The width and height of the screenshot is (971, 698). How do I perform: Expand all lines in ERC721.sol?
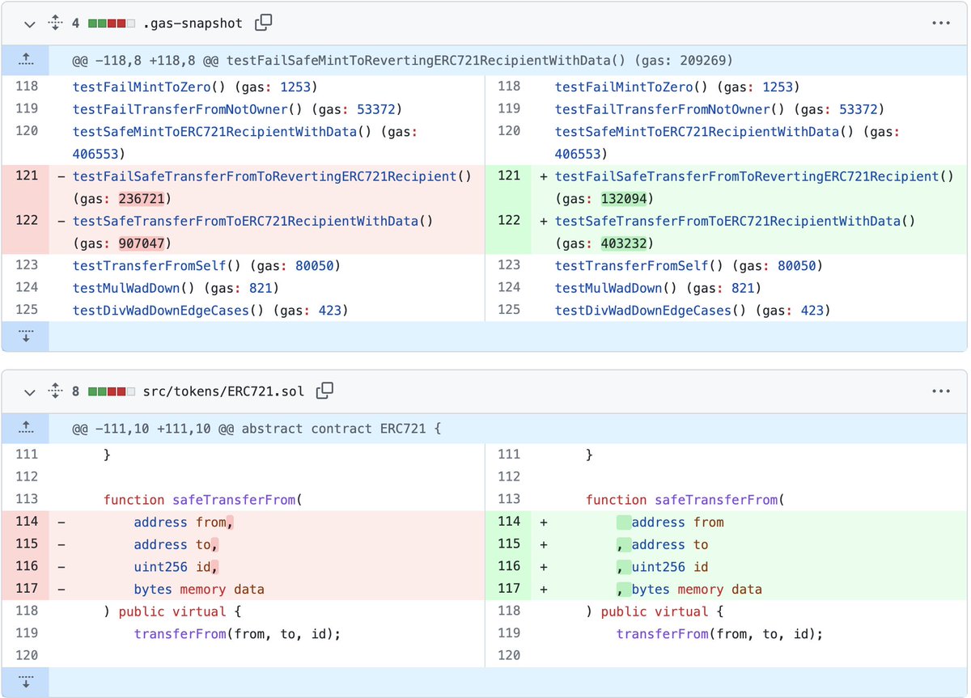click(55, 391)
